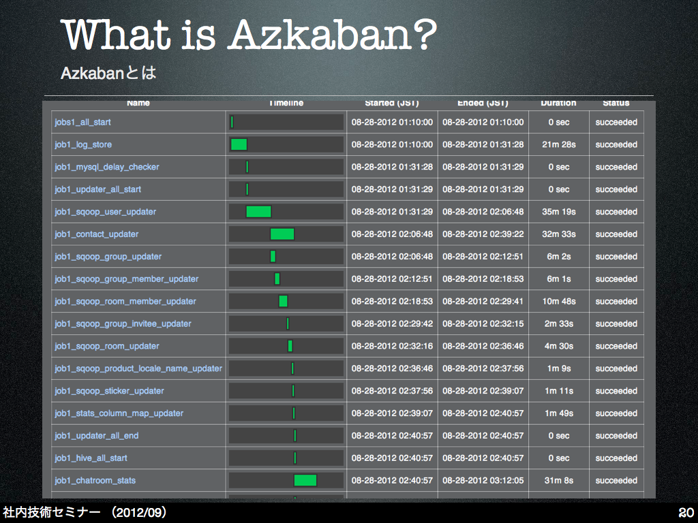The image size is (698, 523).
Task: Click the Duration column header
Action: pos(559,104)
